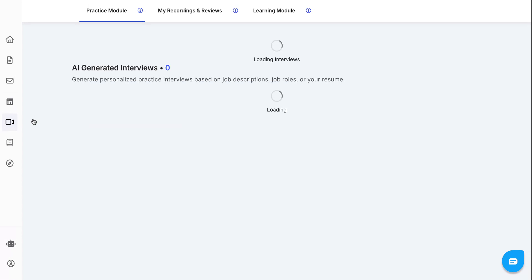The width and height of the screenshot is (532, 280).
Task: Open the Home page from the sidebar
Action: click(x=10, y=40)
